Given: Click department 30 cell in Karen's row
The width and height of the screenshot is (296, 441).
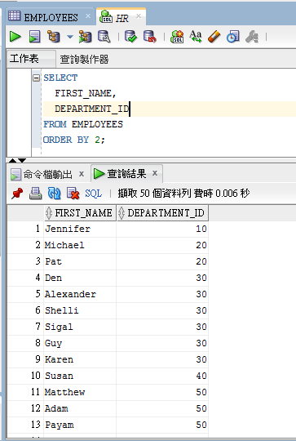Looking at the screenshot, I should (162, 359).
